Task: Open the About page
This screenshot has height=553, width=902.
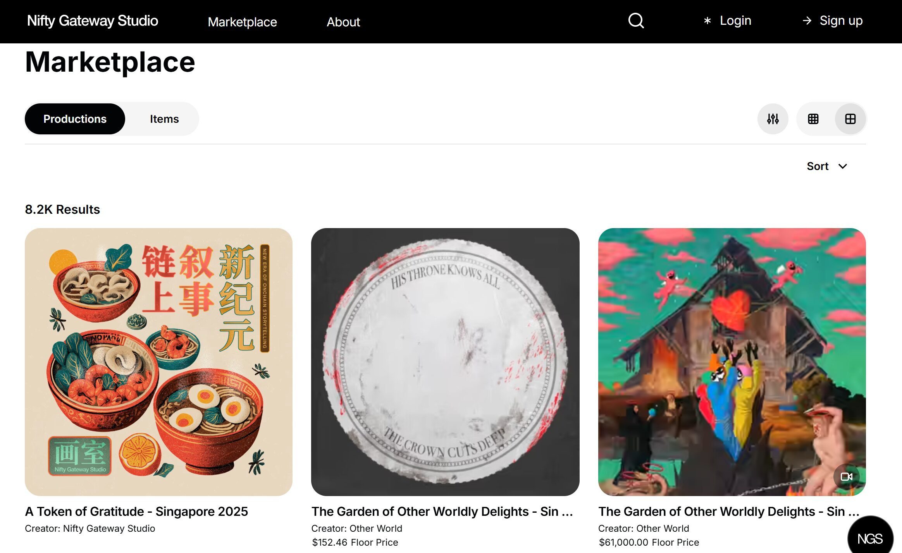Action: coord(343,22)
